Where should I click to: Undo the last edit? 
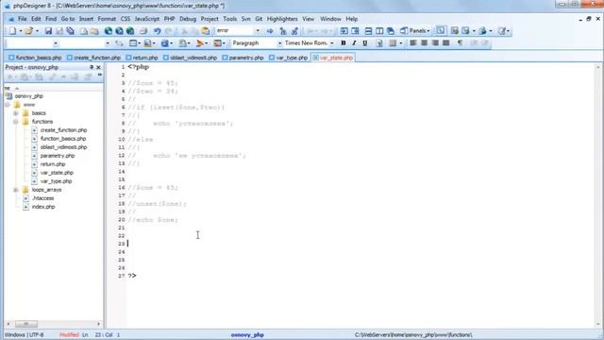coord(158,31)
